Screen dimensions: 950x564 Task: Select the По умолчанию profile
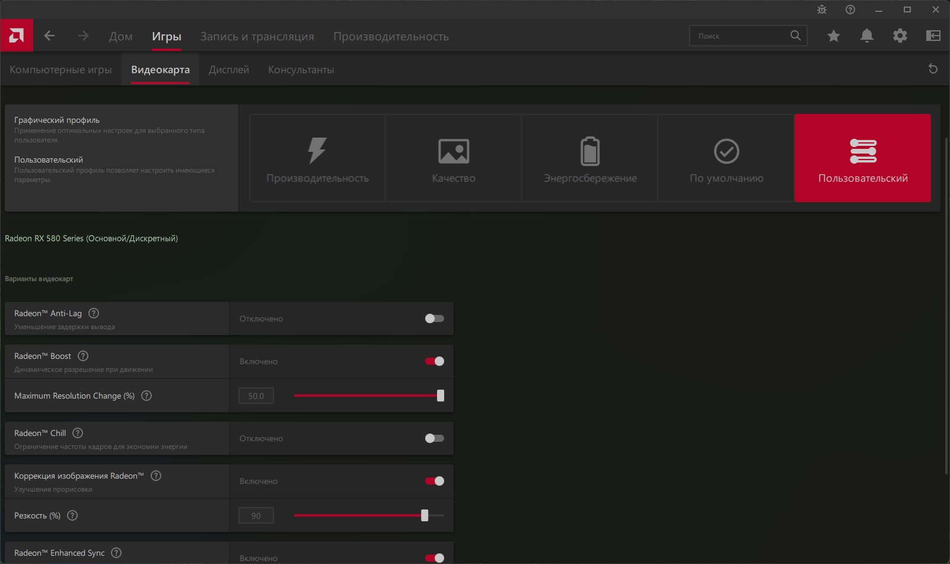pos(726,158)
